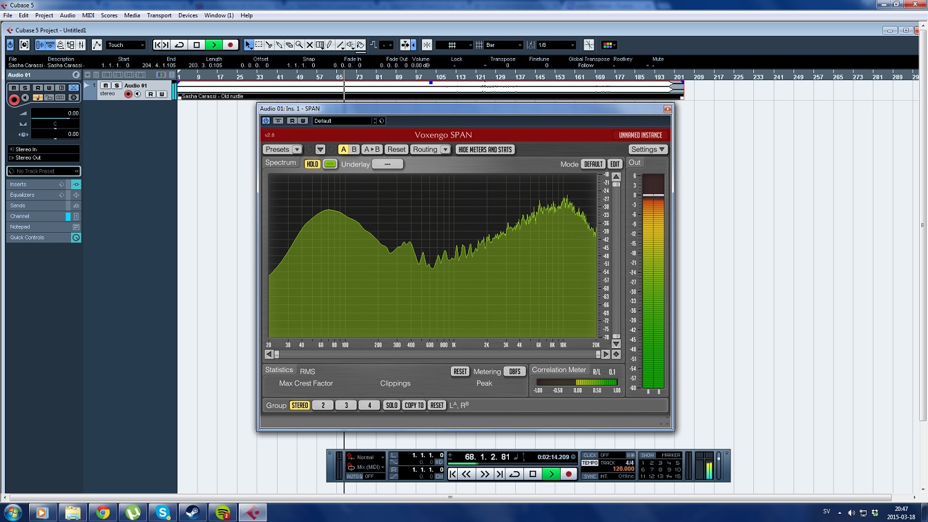
Task: Click the inspector track volume fader
Action: (x=55, y=113)
